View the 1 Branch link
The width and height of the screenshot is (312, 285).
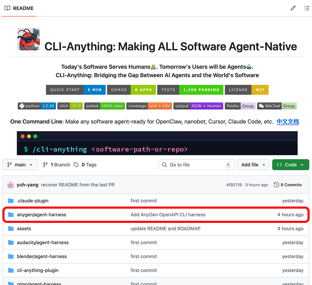point(57,165)
